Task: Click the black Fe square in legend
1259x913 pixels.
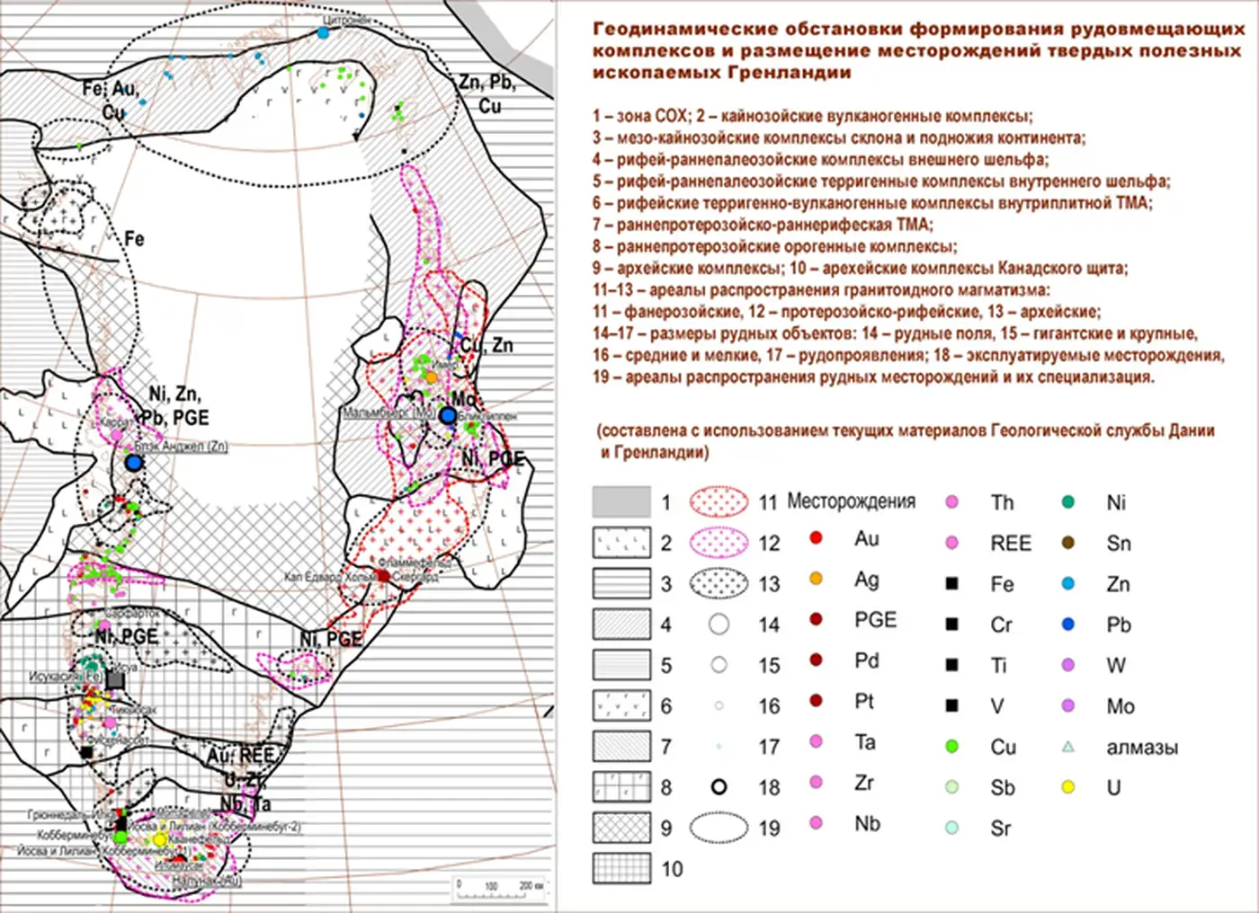Action: (952, 584)
